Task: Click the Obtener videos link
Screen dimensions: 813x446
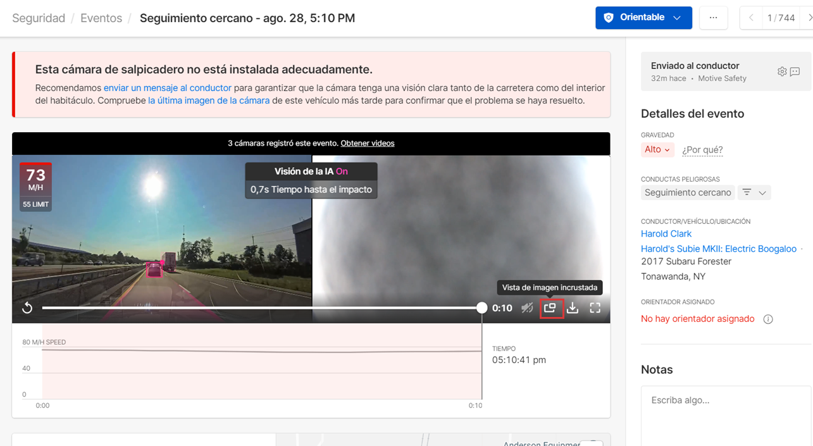Action: (x=367, y=144)
